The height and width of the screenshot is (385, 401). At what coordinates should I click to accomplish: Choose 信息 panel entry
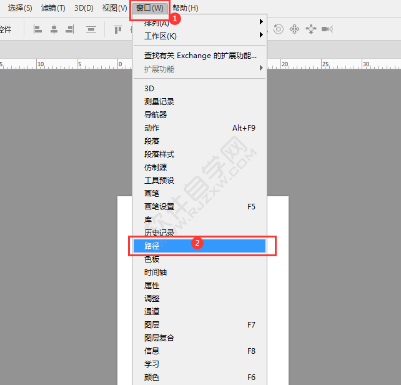coord(199,351)
